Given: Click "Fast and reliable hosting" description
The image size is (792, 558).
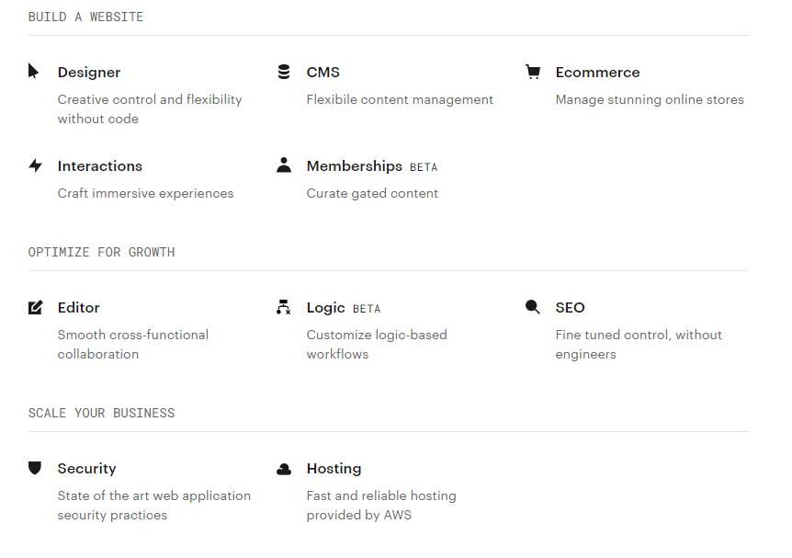Looking at the screenshot, I should tap(381, 495).
